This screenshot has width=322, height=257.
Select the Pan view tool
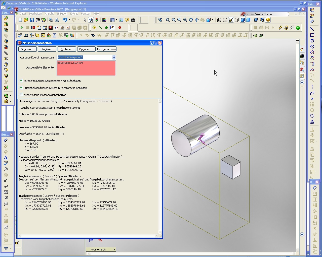[197, 20]
